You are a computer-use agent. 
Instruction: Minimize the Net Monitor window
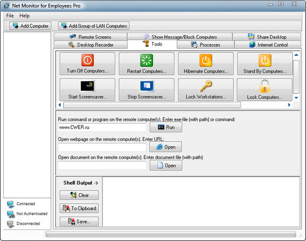click(x=270, y=4)
